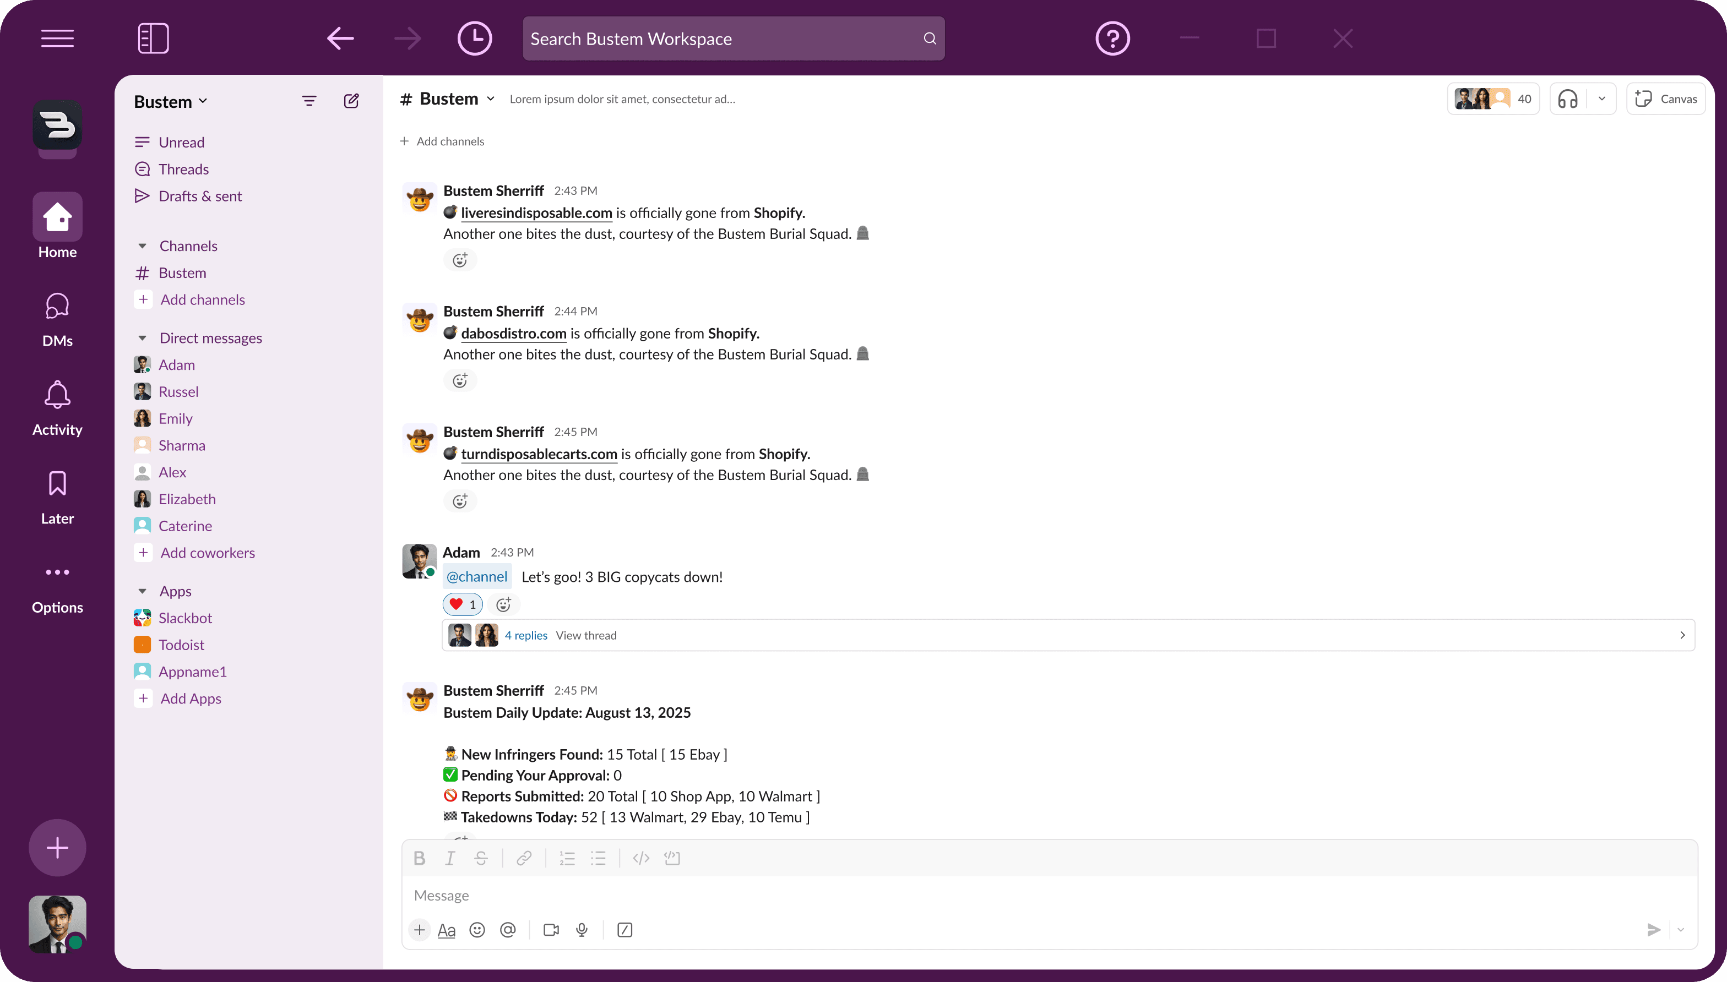Toggle the heart reaction on Adam's message

click(463, 604)
